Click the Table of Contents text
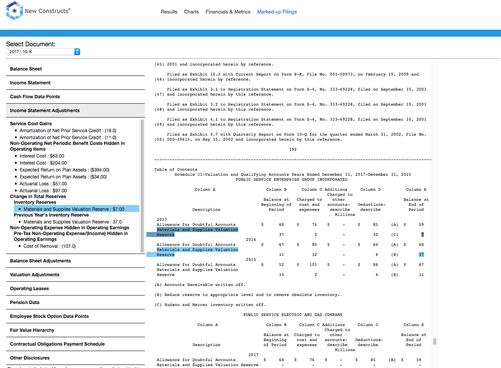This screenshot has height=368, width=501. pyautogui.click(x=176, y=170)
